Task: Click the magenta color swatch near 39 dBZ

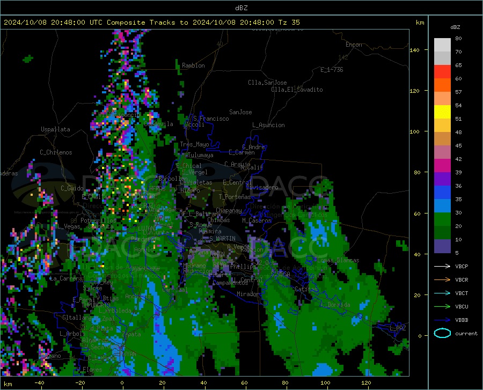Action: click(442, 166)
